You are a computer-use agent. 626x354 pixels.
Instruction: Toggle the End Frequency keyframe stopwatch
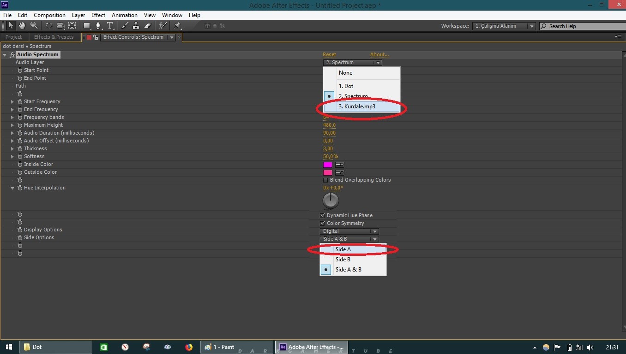pyautogui.click(x=20, y=110)
